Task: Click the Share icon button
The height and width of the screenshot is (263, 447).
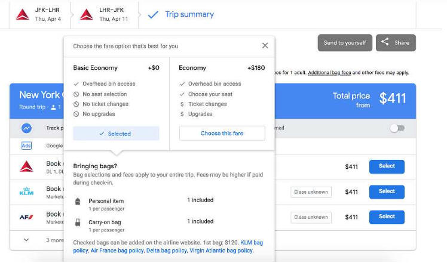Action: pyautogui.click(x=396, y=43)
